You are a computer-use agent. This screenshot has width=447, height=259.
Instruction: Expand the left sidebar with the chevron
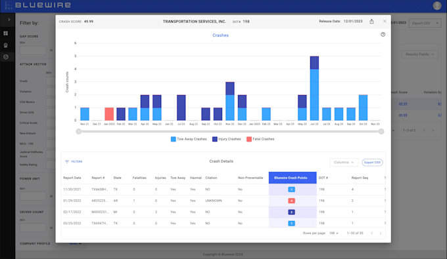click(x=9, y=20)
